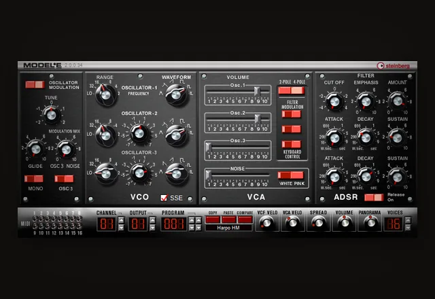Toggle the OSC 3 switch

(x=64, y=179)
